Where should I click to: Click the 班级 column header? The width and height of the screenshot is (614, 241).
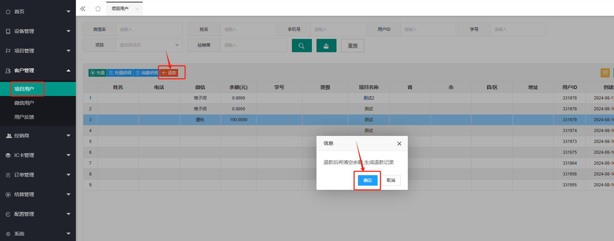tap(325, 87)
